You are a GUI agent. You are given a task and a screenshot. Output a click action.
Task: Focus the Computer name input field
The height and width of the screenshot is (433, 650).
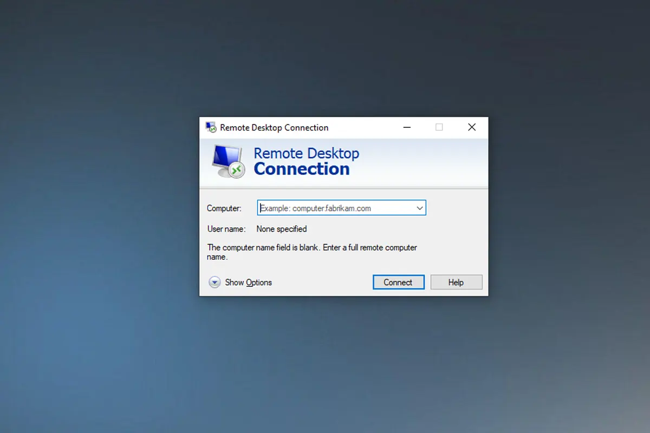pyautogui.click(x=341, y=208)
